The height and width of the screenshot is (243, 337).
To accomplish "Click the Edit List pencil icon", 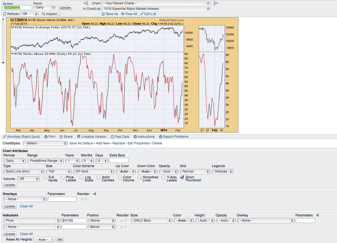I will 142,14.
